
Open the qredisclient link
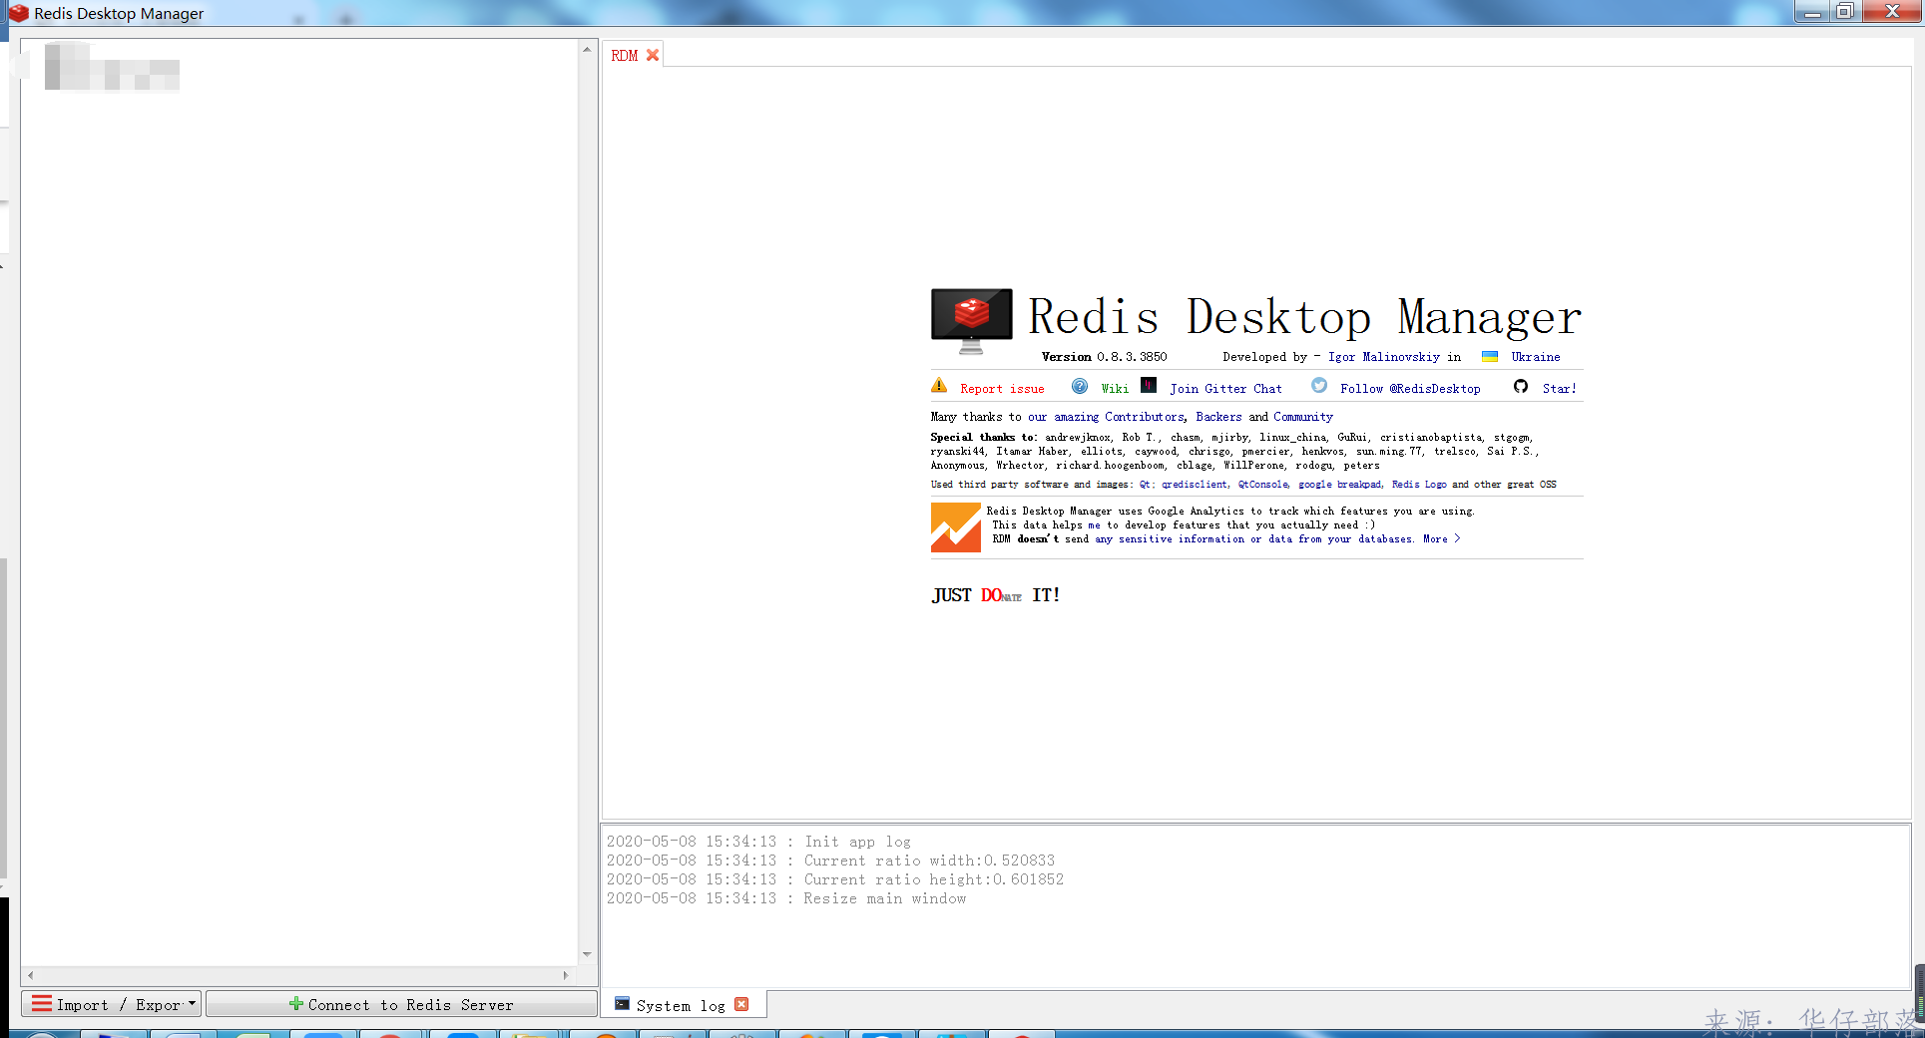coord(1195,485)
